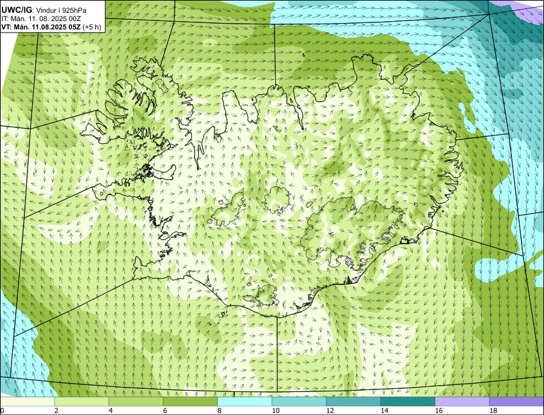This screenshot has height=415, width=544.
Task: Click the 10–12 m/s turquoise legend swatch
Action: (x=299, y=402)
